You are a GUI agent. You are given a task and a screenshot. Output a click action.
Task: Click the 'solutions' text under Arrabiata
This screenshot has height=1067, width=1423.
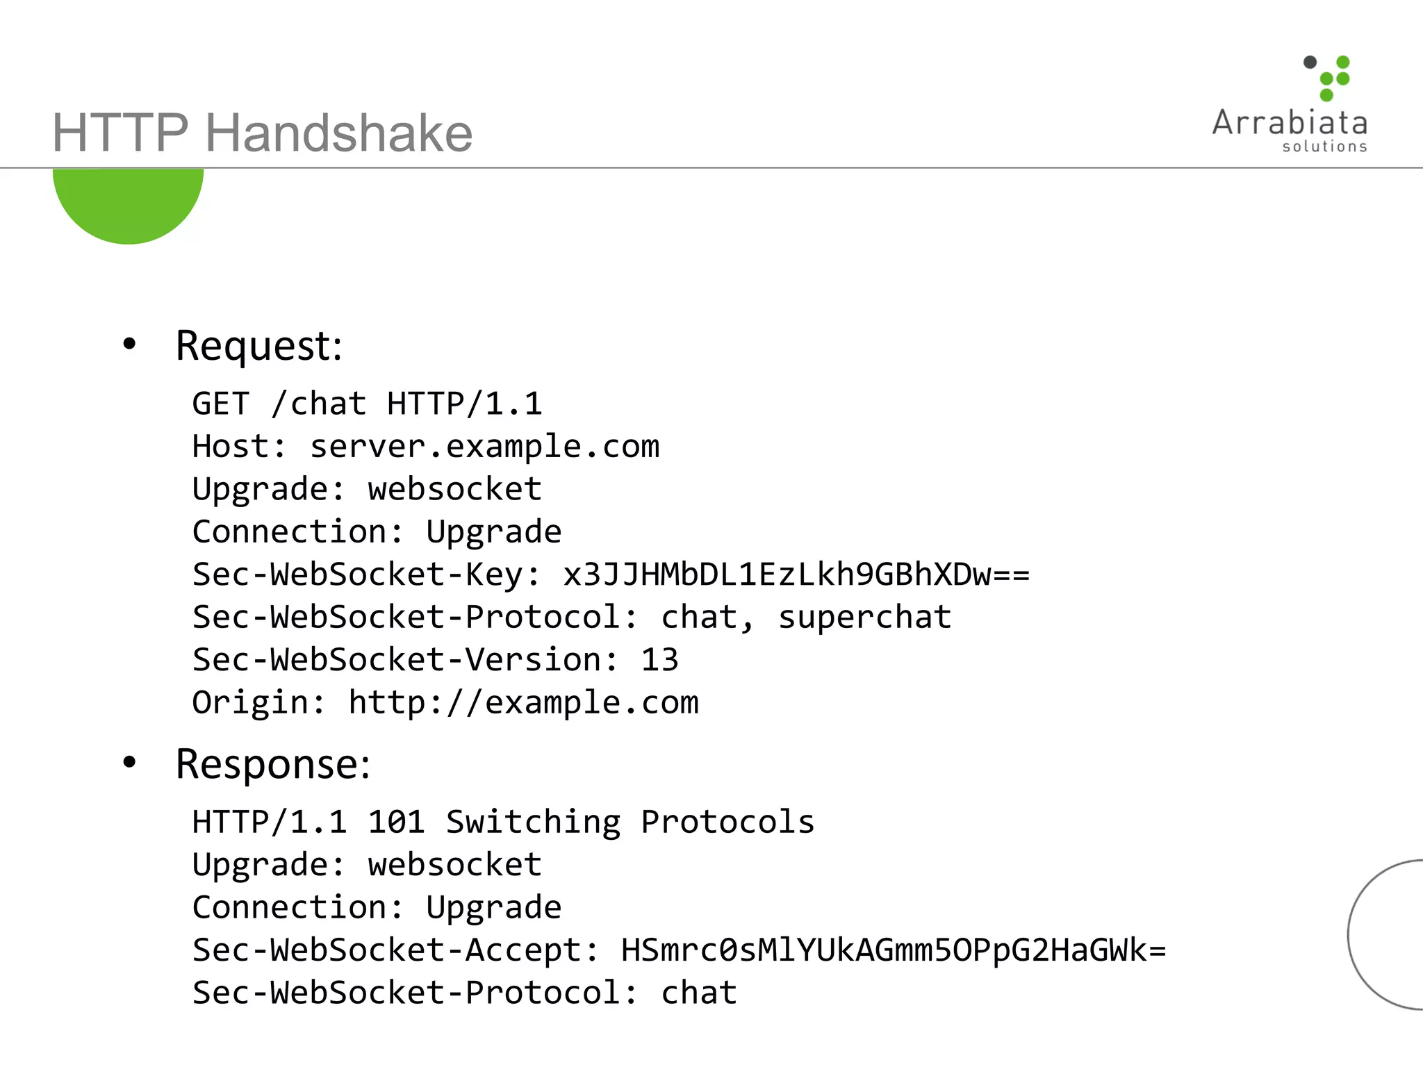point(1324,147)
